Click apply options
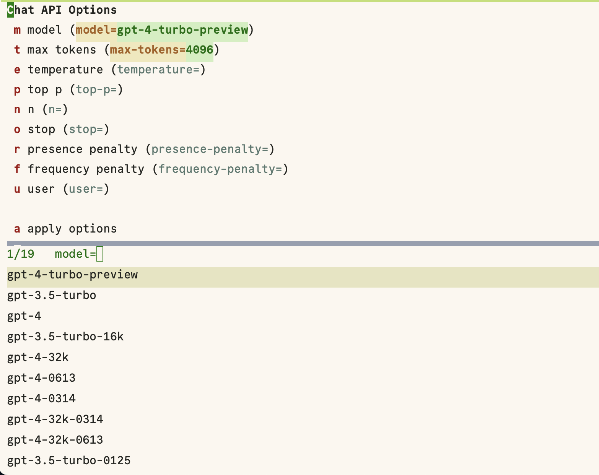 coord(65,229)
